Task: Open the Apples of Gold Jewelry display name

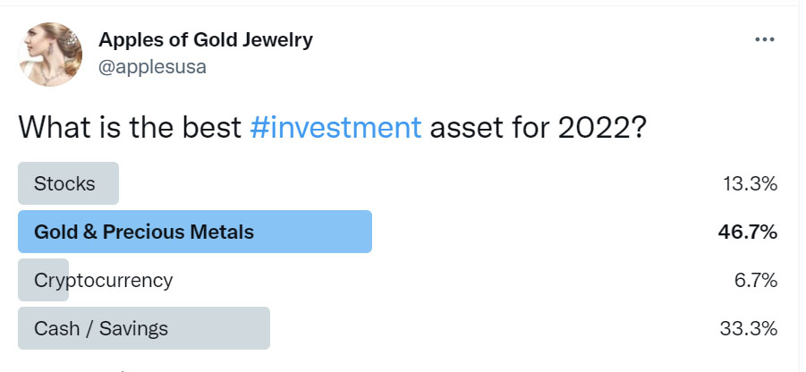Action: tap(205, 39)
